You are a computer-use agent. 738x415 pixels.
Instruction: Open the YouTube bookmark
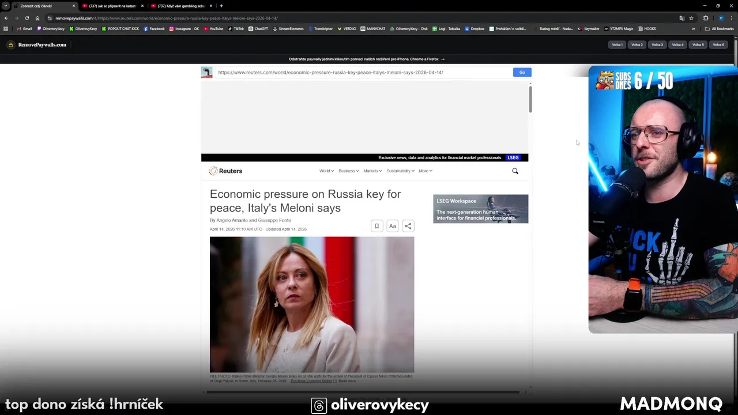point(213,29)
